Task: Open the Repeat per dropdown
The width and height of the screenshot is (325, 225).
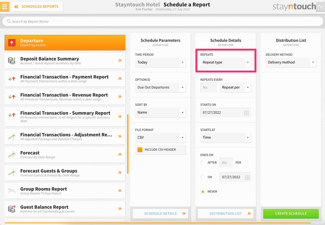Action: (x=236, y=87)
